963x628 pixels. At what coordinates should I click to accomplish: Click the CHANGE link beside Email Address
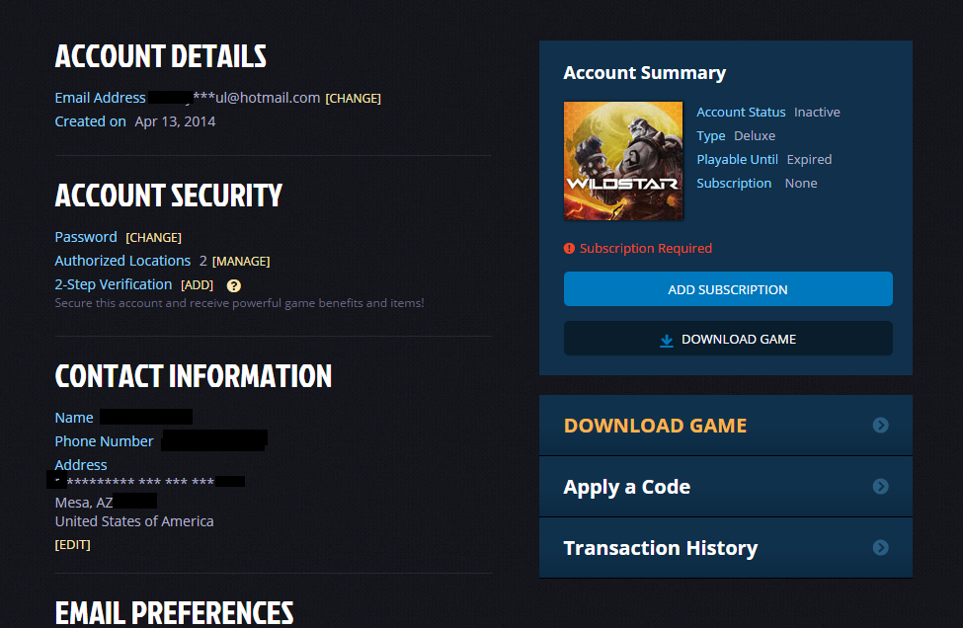(354, 98)
